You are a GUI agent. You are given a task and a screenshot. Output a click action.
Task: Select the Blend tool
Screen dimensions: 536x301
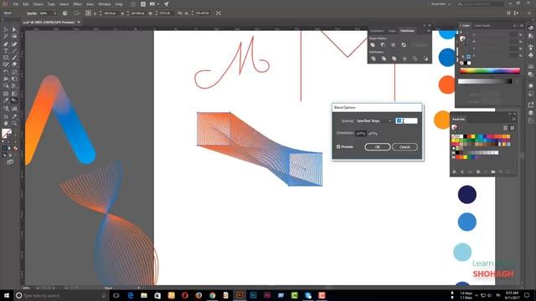14,100
